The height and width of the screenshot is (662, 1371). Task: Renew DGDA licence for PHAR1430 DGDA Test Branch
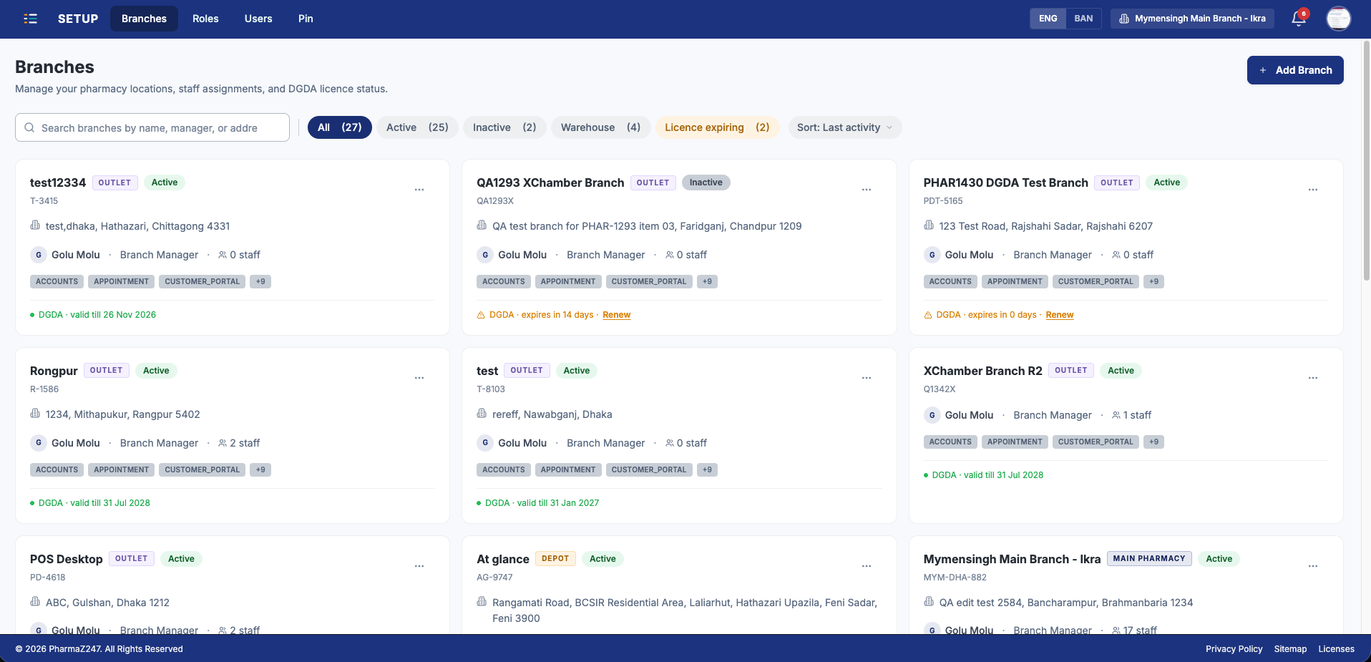point(1060,315)
